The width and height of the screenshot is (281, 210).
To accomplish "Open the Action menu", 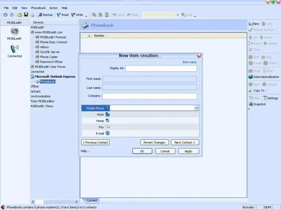I will tap(54, 8).
